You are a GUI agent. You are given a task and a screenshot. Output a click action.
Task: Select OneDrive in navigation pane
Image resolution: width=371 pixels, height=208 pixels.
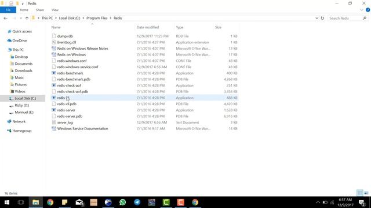click(17, 40)
